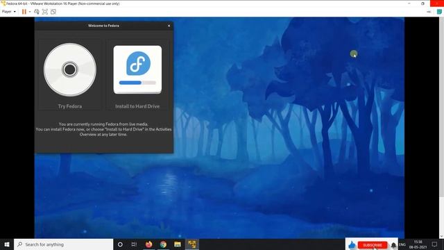The height and width of the screenshot is (250, 444).
Task: Close the Welcome to Fedora dialog
Action: (x=169, y=26)
